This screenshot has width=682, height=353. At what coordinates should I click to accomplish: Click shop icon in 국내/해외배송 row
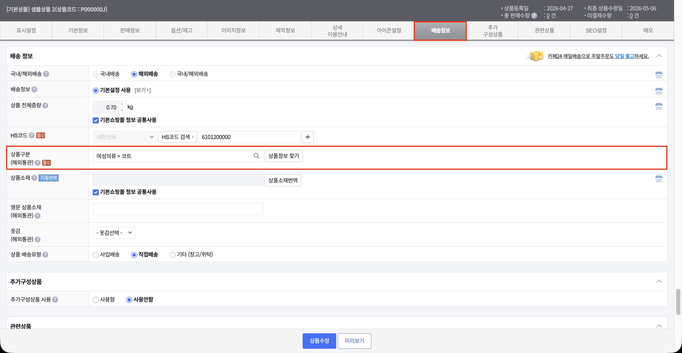coord(659,75)
